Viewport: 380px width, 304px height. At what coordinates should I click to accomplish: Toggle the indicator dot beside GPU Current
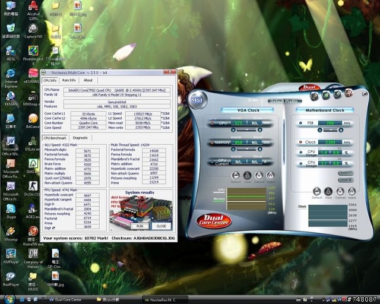tap(212, 161)
